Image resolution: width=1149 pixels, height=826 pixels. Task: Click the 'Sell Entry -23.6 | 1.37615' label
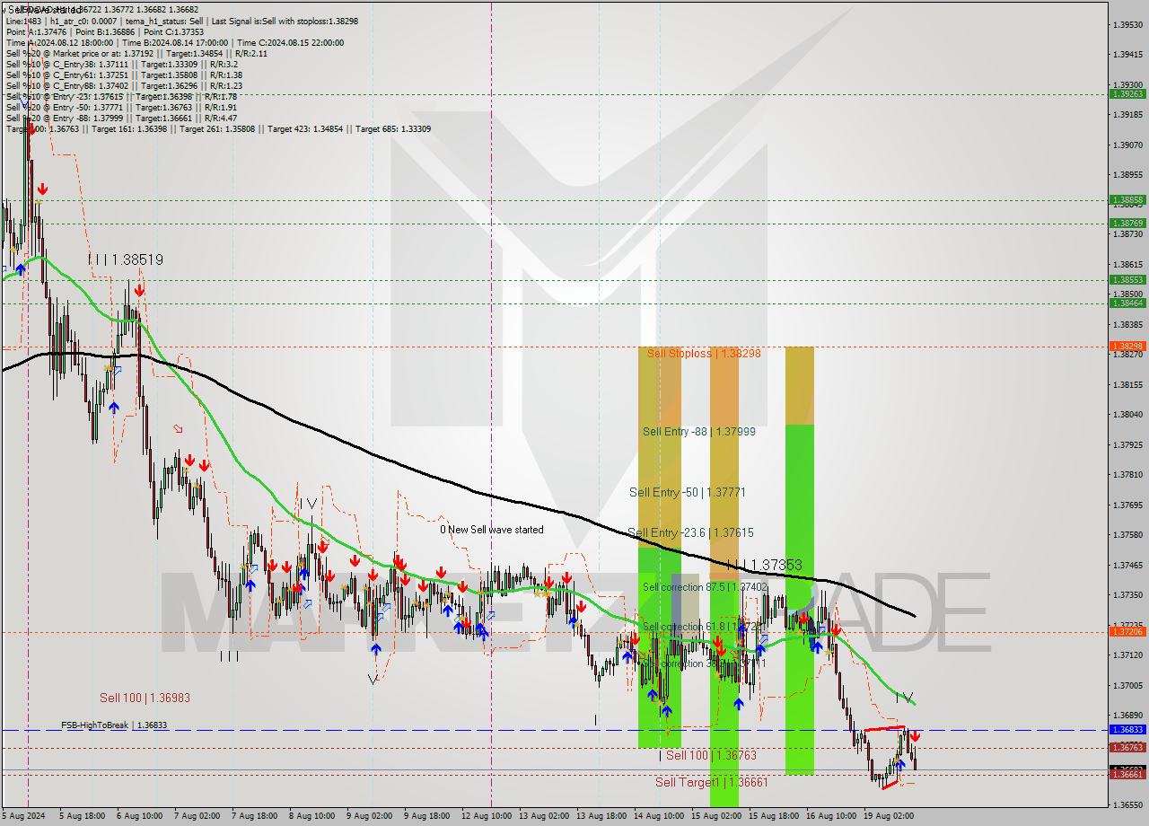click(690, 532)
